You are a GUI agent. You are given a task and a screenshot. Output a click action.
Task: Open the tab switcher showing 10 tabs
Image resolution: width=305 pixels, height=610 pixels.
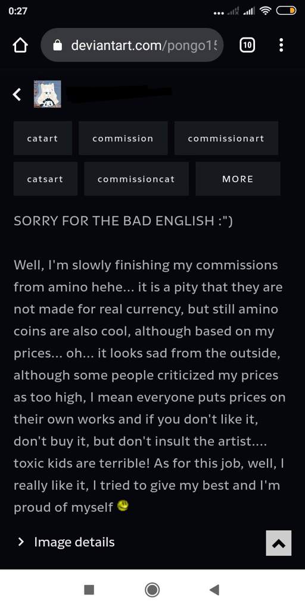pyautogui.click(x=247, y=46)
